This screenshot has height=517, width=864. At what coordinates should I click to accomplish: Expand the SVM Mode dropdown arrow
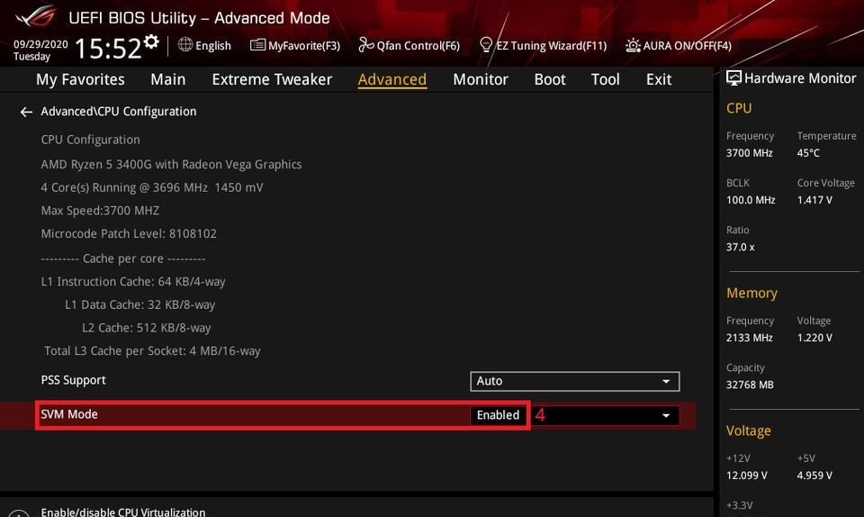point(666,415)
